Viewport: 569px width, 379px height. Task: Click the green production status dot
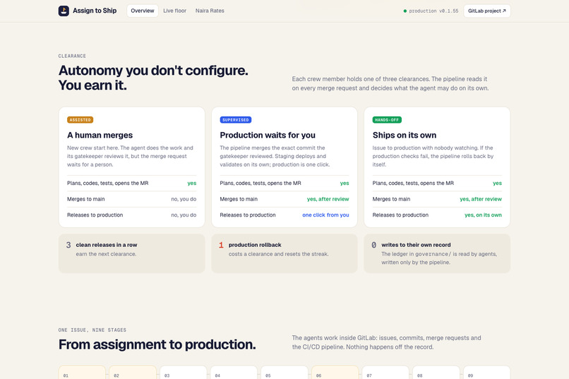[x=405, y=11]
